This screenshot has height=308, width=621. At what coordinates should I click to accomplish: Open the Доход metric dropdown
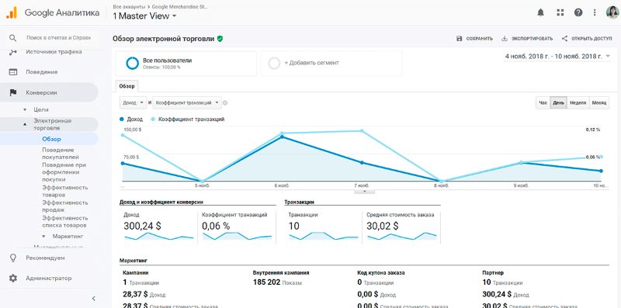pyautogui.click(x=133, y=102)
